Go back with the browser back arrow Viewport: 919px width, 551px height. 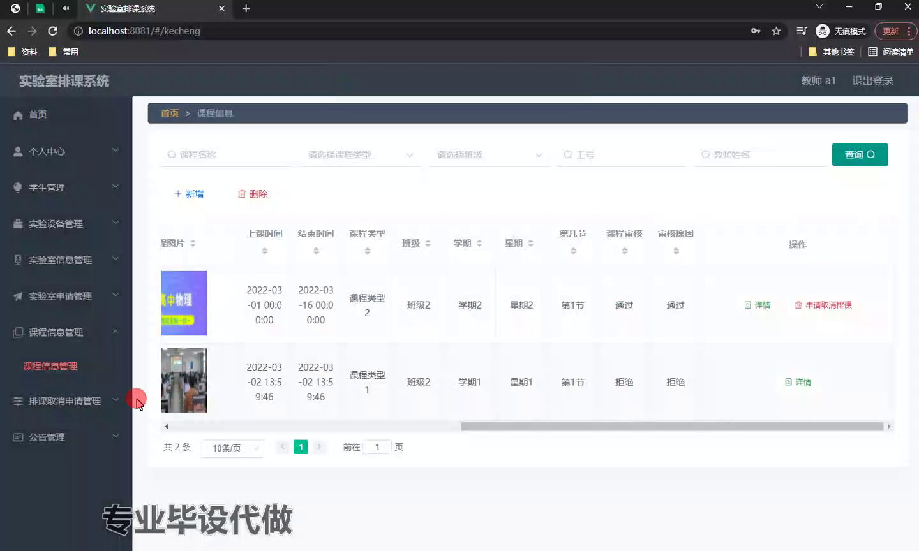pyautogui.click(x=11, y=31)
